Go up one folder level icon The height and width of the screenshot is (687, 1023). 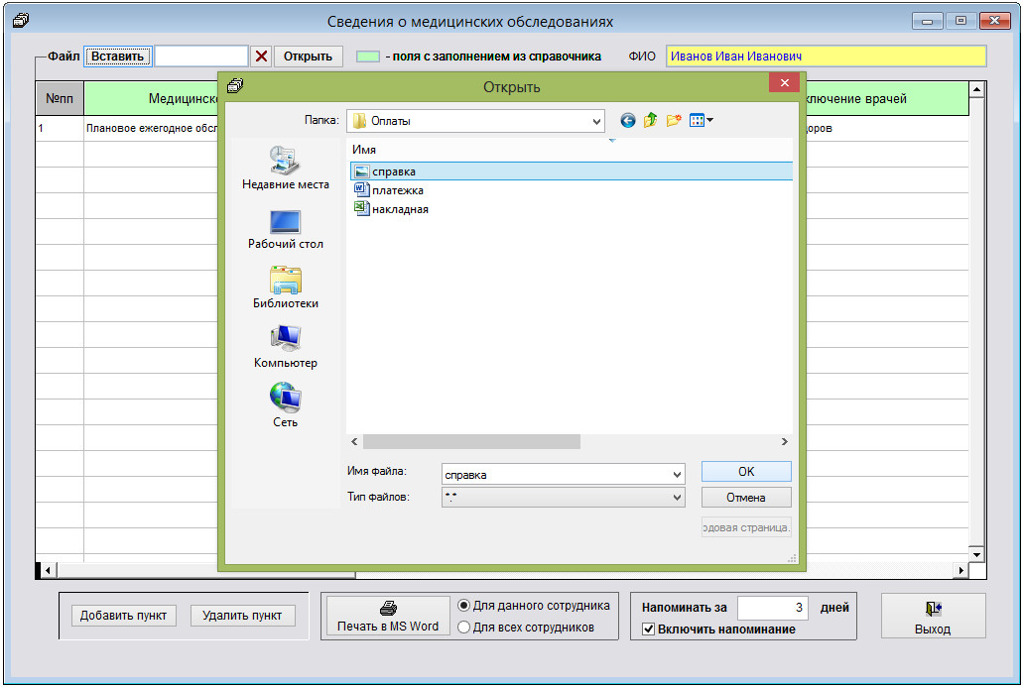651,121
